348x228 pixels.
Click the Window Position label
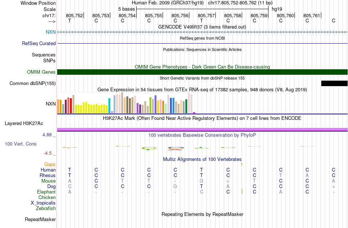[x=38, y=3]
